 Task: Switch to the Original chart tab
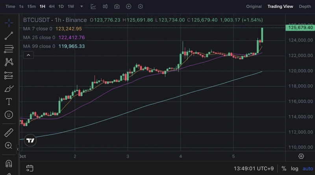pyautogui.click(x=254, y=7)
